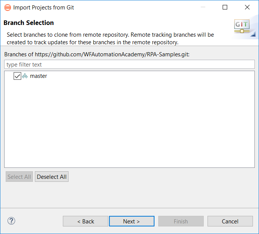Screen dimensions: 259x234
Task: Minimize the Import Projects from Git dialog
Action: tap(203, 7)
